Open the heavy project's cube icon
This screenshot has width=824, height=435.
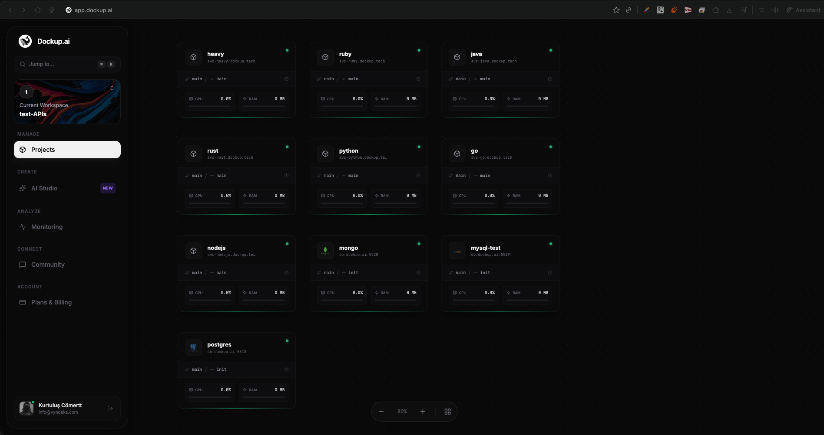tap(193, 57)
